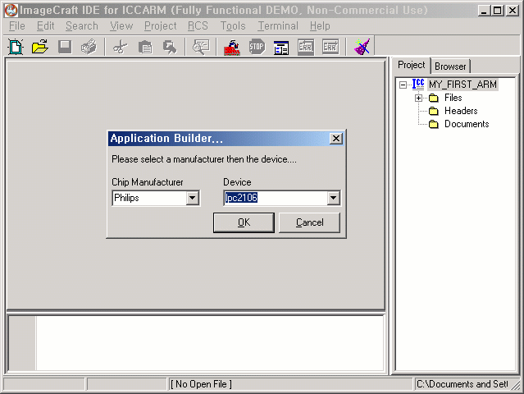Click the Cut scissors icon
Screen dimensions: 524x394
tap(121, 47)
